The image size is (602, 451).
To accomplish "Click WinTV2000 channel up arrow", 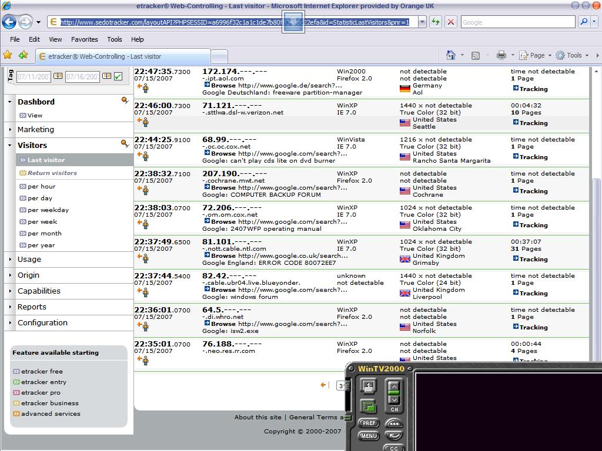I will tap(394, 386).
